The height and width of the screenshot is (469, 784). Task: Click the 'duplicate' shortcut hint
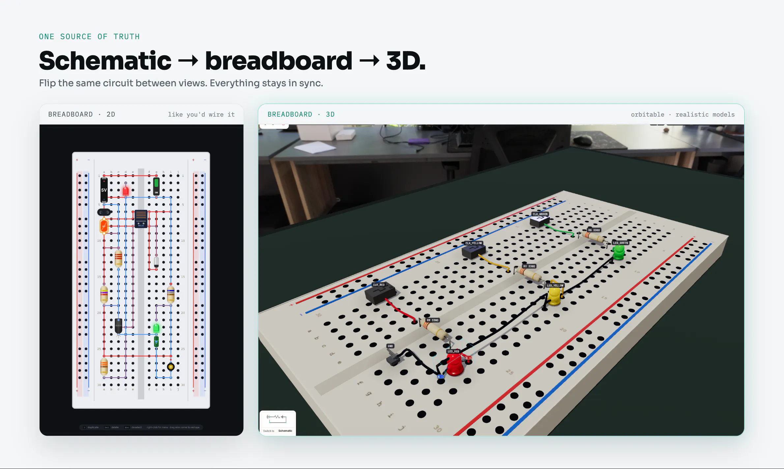tap(91, 427)
